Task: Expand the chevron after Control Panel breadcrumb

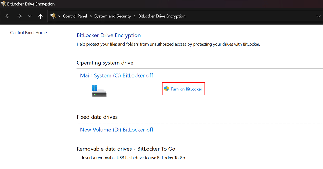Action: pos(91,16)
